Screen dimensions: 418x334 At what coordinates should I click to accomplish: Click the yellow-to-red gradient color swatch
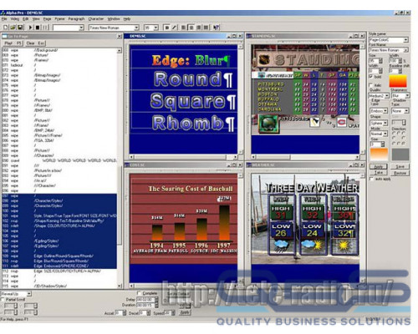tap(398, 81)
